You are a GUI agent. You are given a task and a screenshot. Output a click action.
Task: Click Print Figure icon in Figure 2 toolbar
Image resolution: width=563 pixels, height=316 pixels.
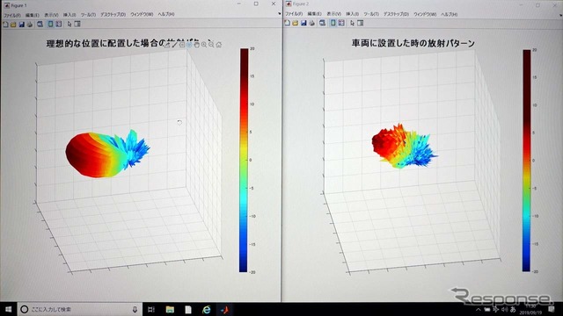point(312,23)
